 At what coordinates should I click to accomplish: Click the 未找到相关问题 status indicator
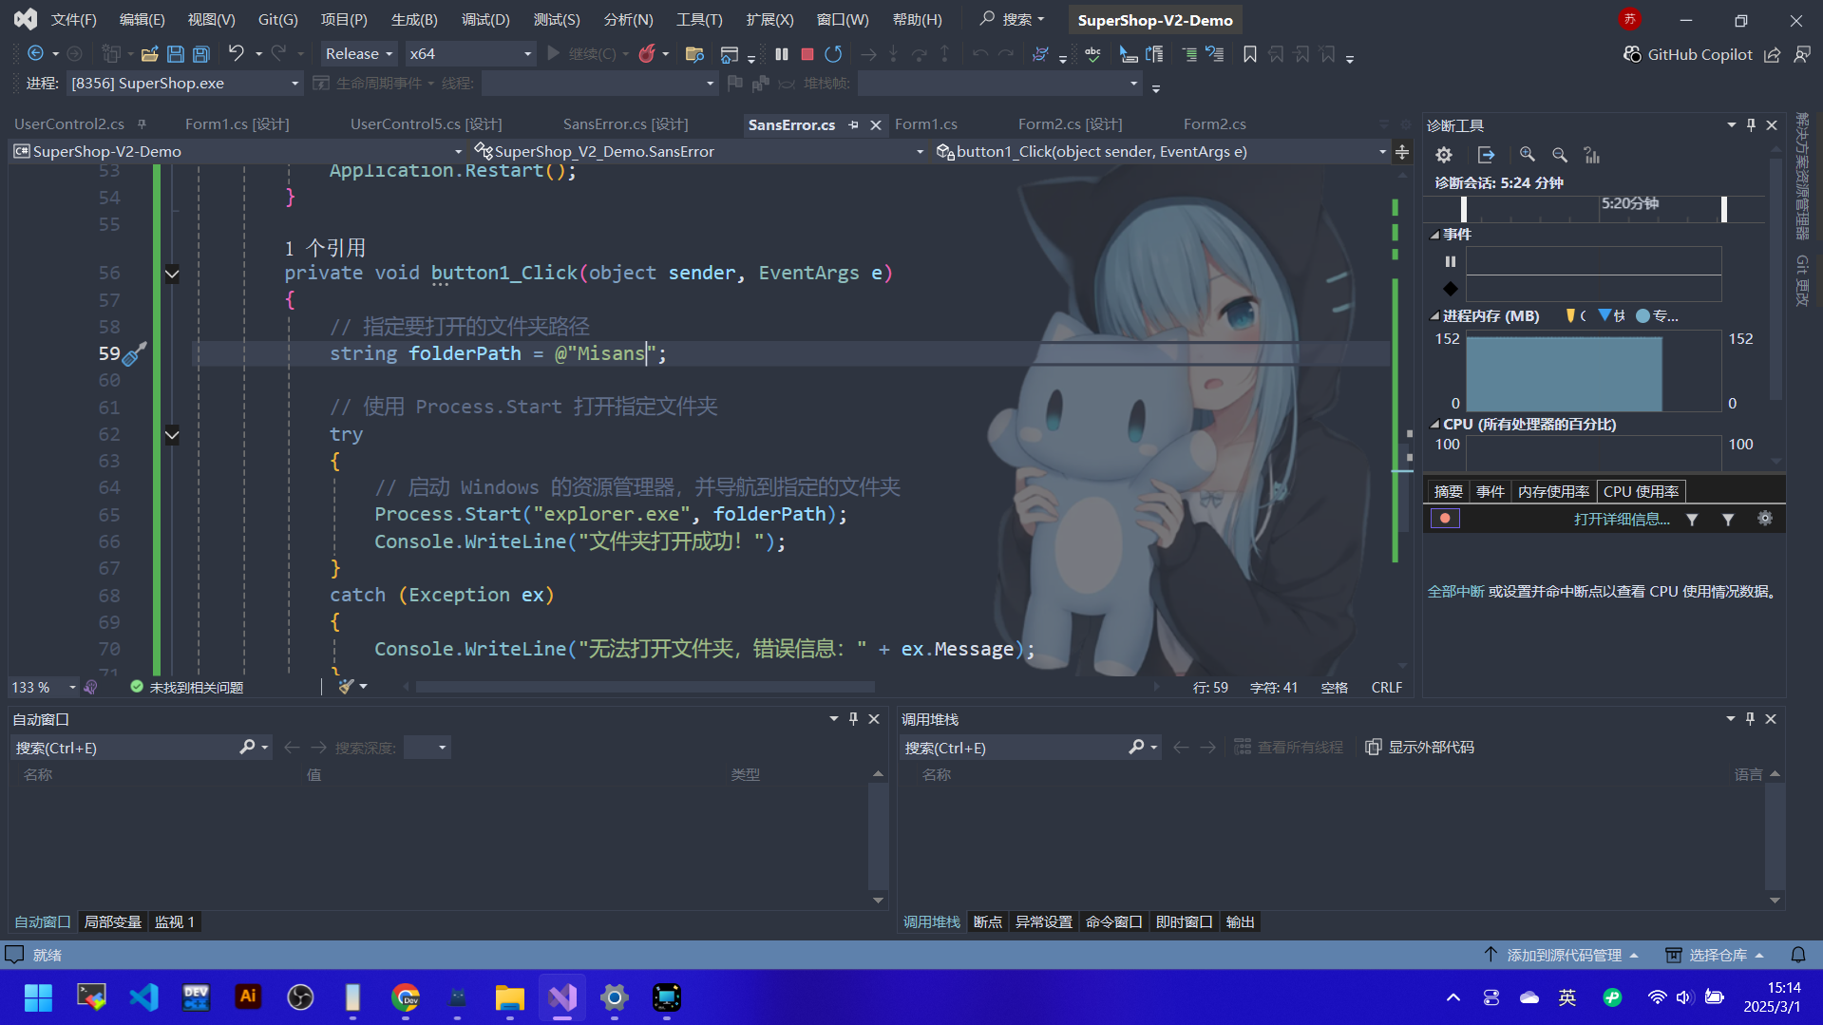click(x=187, y=687)
